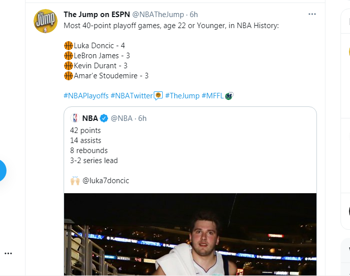This screenshot has height=276, width=350.
Task: Open The Jump profile avatar
Action: (x=46, y=21)
